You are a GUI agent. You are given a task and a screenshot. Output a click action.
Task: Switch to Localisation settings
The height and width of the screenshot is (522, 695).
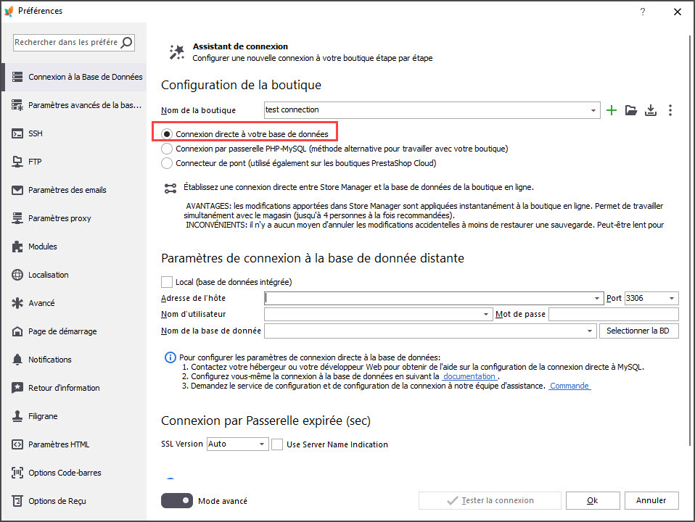[74, 275]
